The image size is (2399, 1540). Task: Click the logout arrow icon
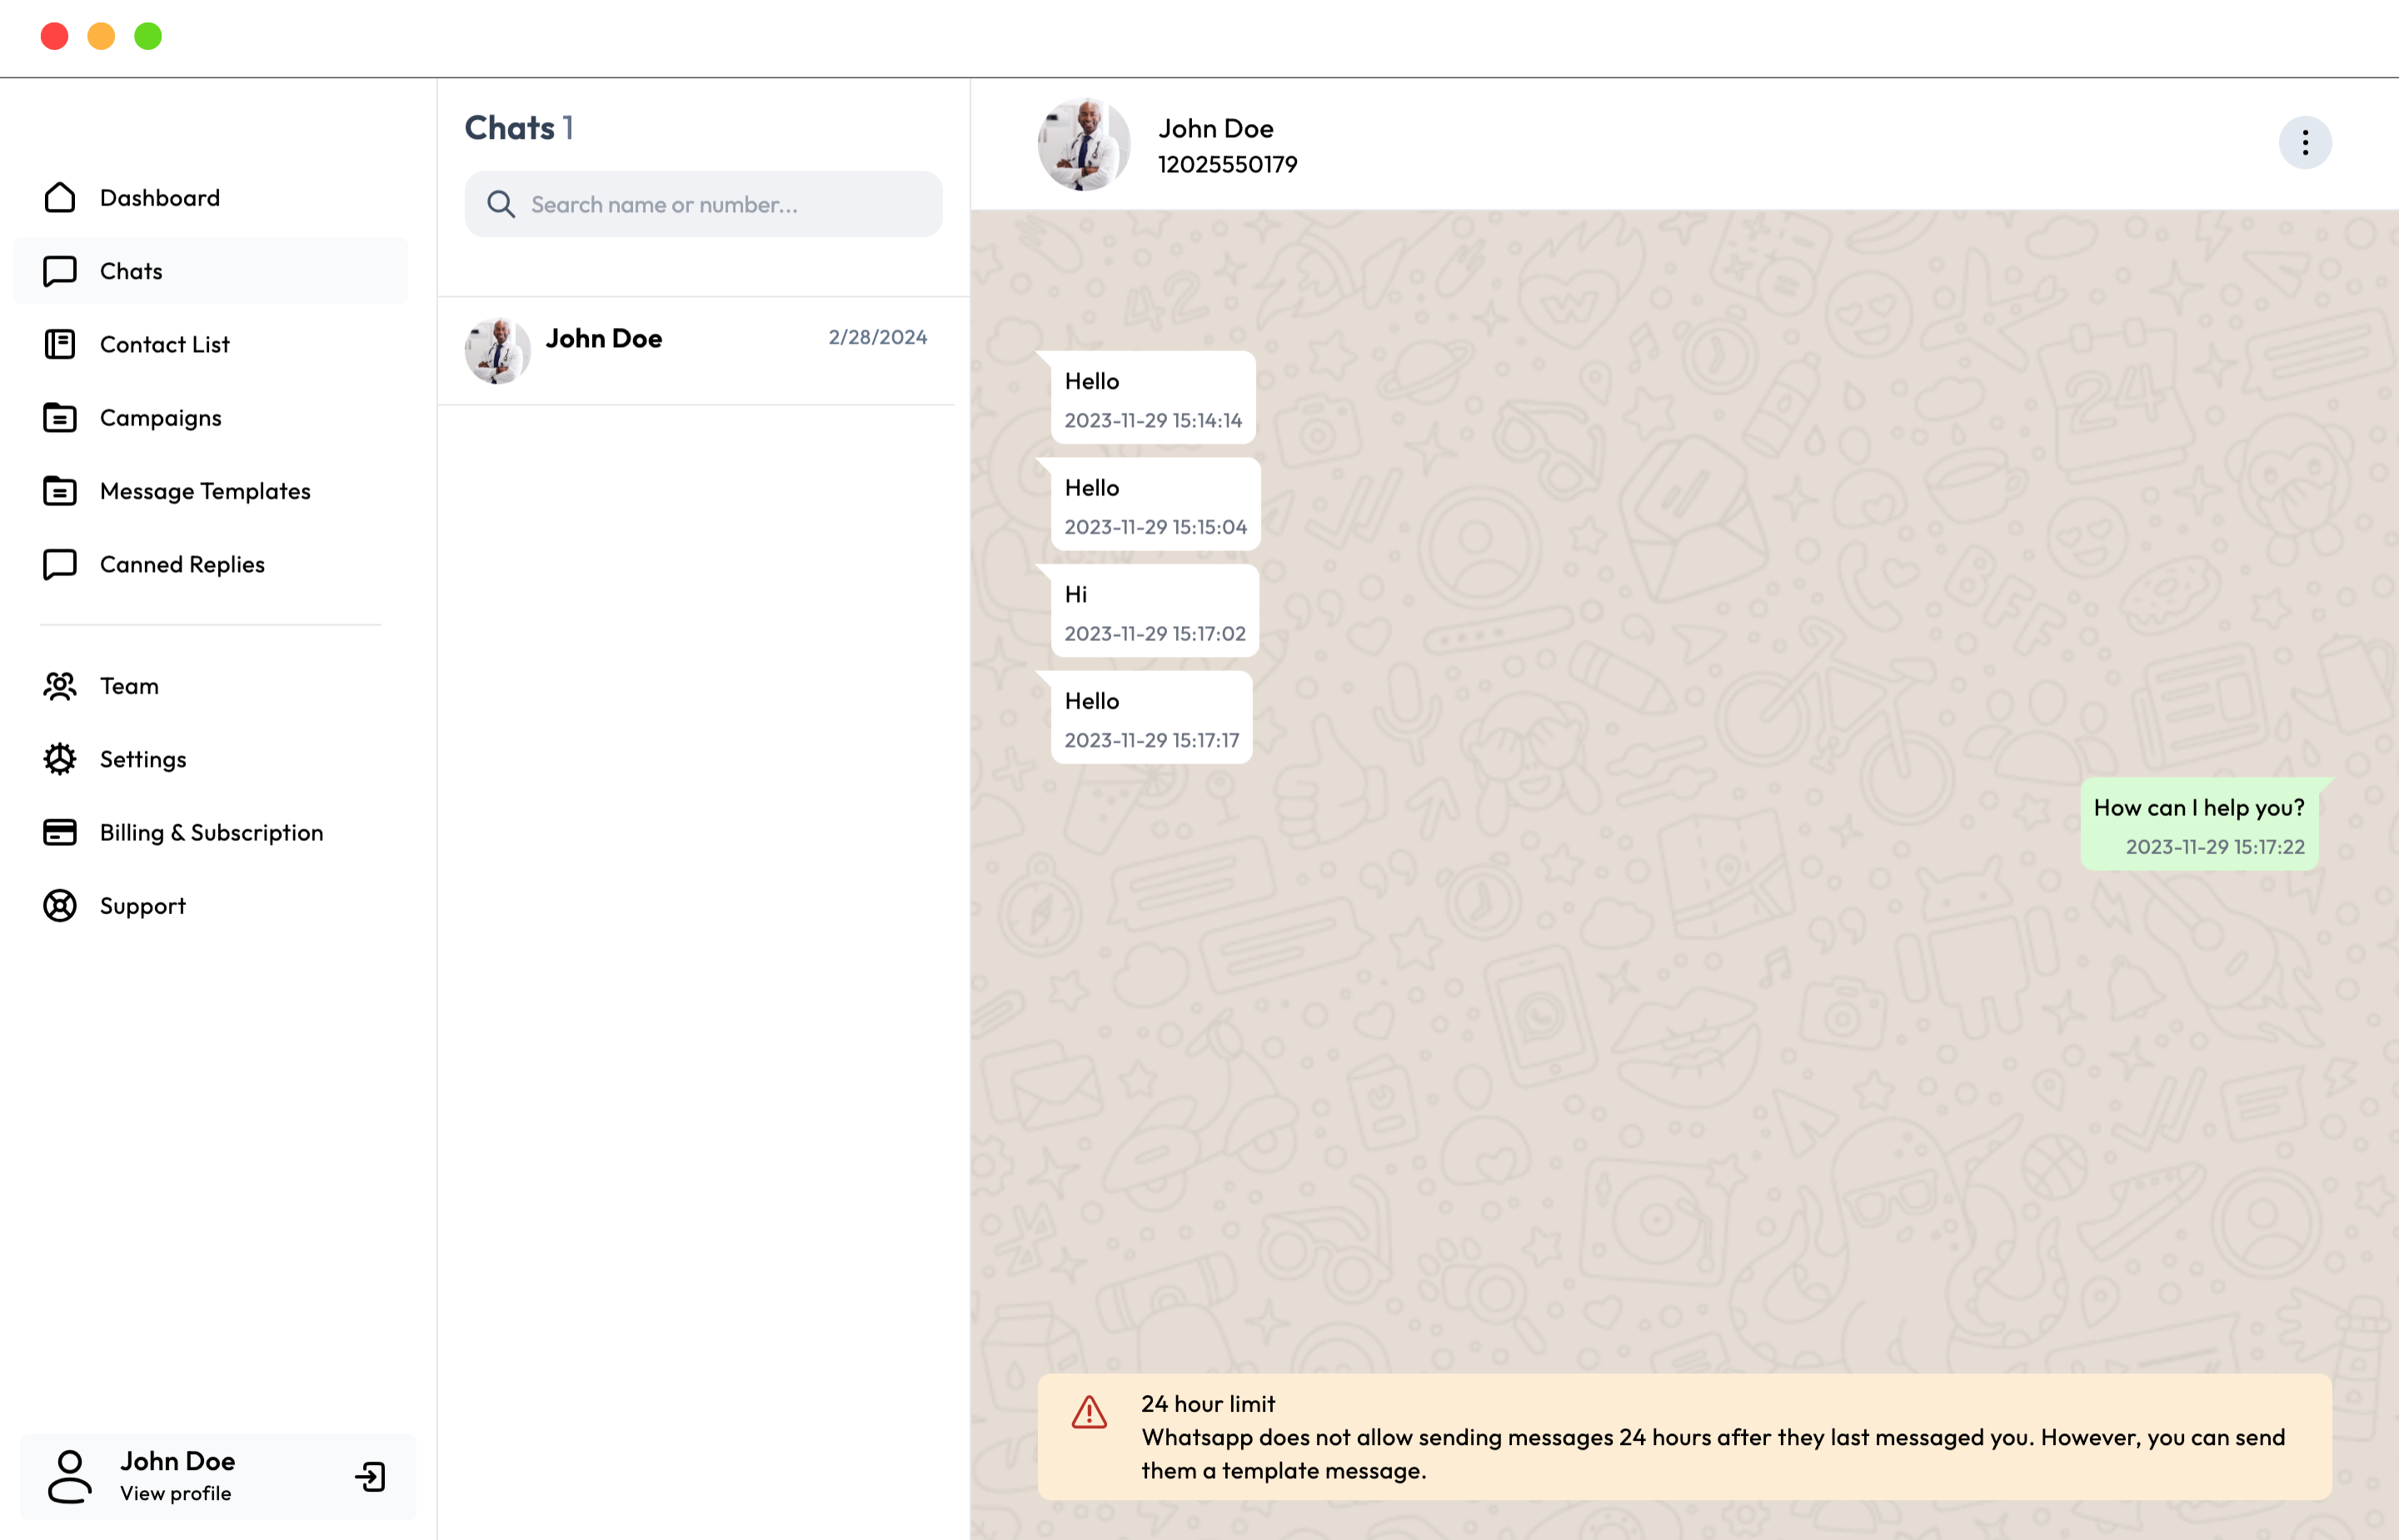(370, 1477)
